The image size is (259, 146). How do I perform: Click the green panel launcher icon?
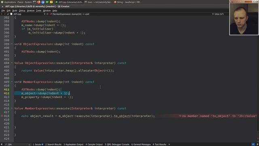47,2
